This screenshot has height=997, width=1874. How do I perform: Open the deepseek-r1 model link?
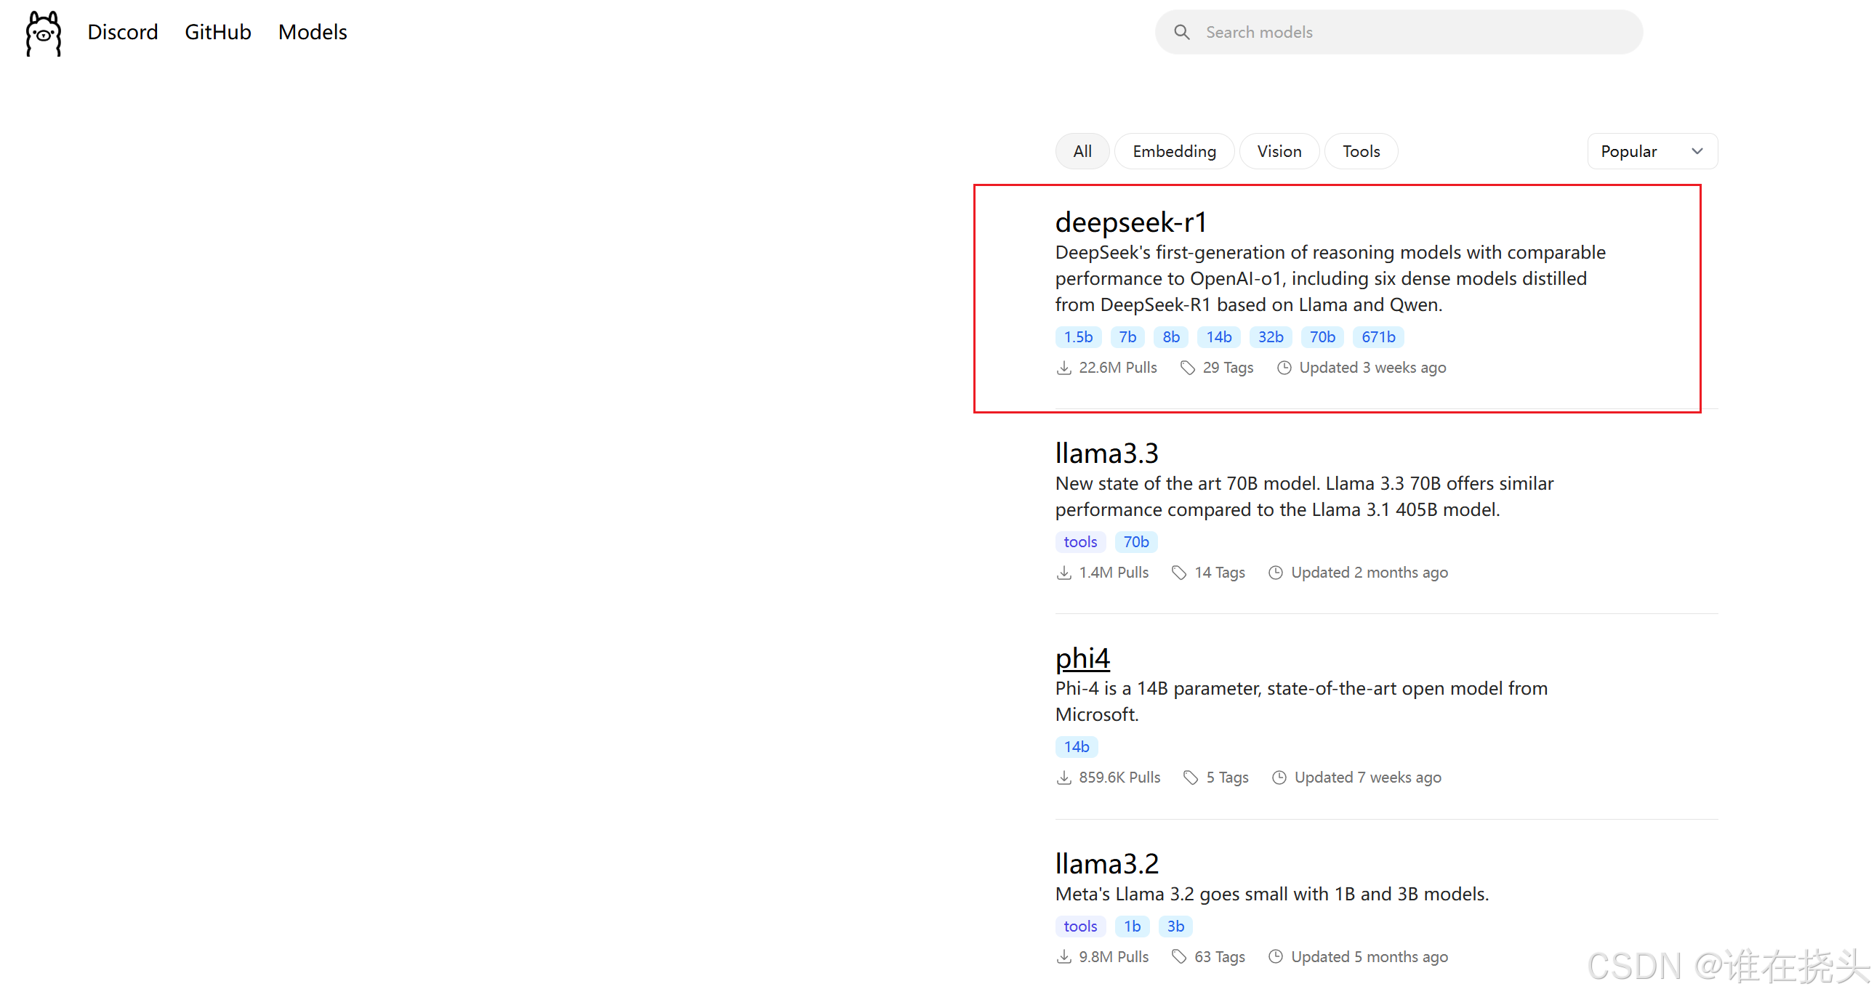(1130, 222)
